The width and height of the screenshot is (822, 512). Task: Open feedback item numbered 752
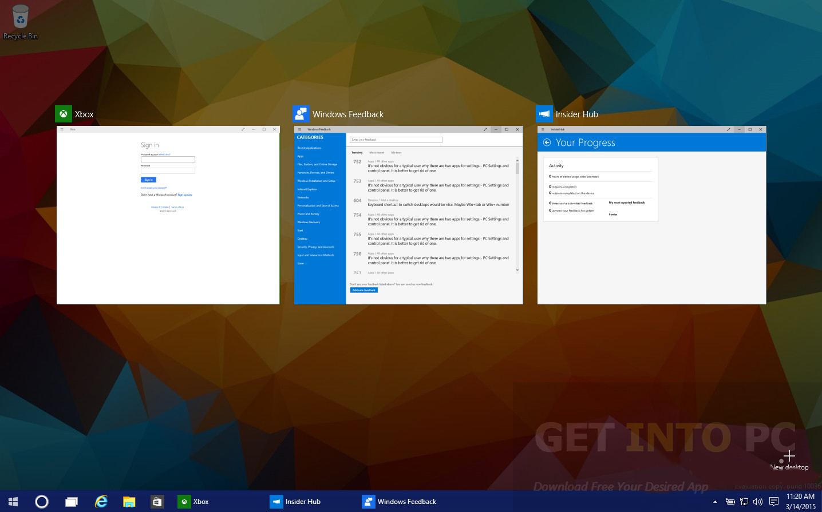pos(431,166)
